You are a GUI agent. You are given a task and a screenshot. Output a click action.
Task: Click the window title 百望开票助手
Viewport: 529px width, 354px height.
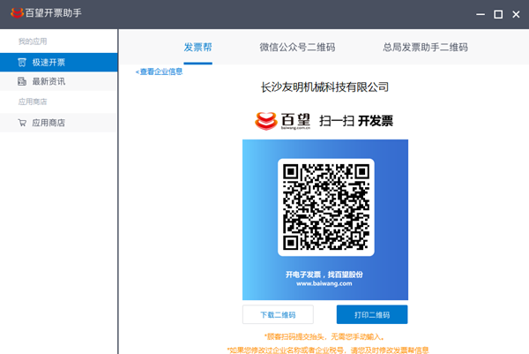click(53, 13)
